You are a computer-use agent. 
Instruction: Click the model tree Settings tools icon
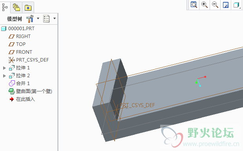[x=30, y=19]
